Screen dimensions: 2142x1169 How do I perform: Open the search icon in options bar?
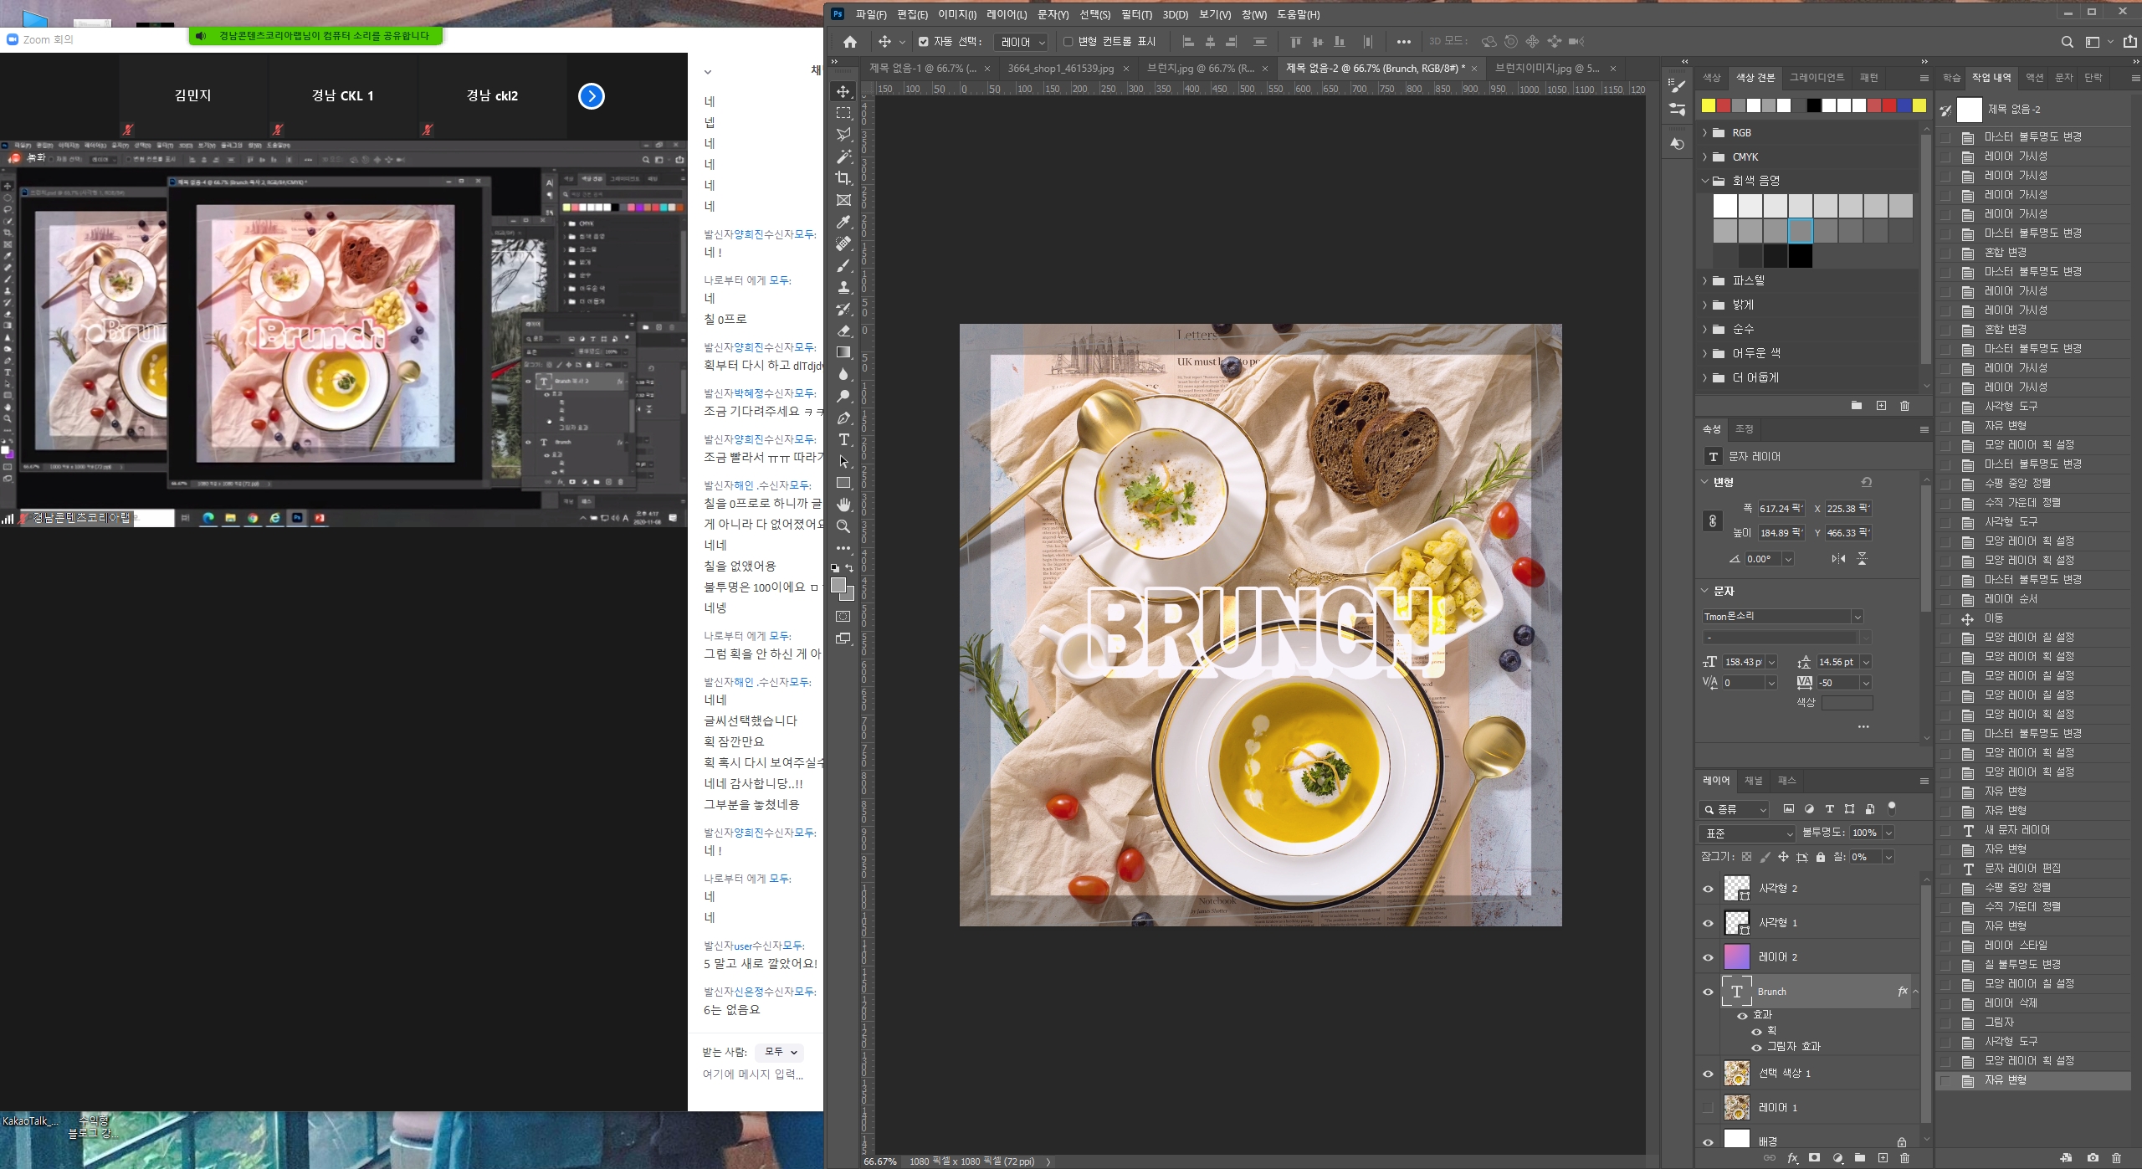2067,42
